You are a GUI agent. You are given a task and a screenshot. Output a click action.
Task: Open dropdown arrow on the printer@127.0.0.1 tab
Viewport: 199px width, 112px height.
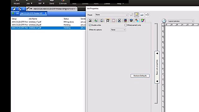pyautogui.click(x=31, y=9)
